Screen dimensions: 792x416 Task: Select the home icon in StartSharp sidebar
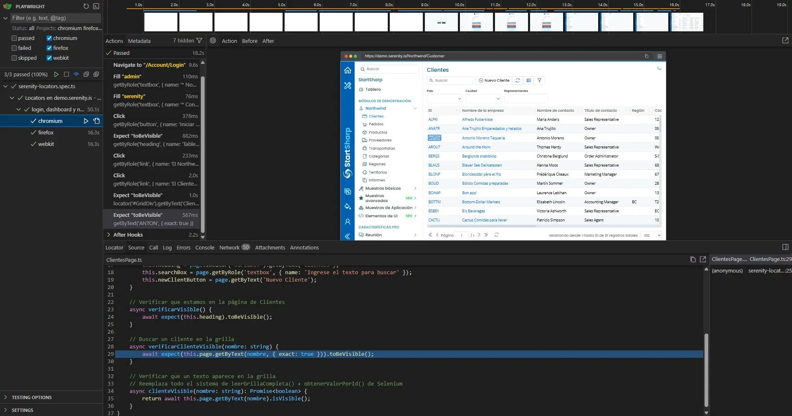(348, 70)
